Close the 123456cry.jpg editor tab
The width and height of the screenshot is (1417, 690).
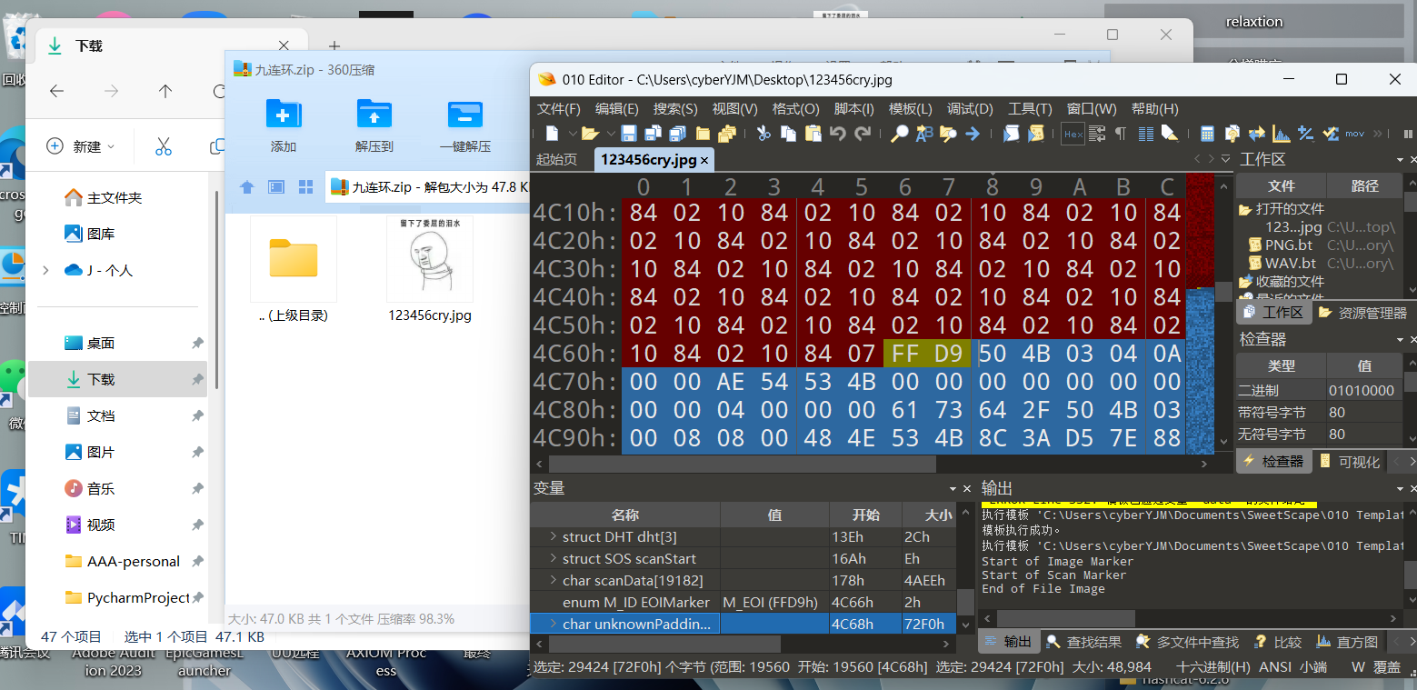pos(704,160)
